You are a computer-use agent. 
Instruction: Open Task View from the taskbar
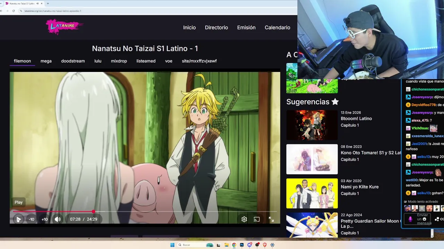tap(219, 245)
